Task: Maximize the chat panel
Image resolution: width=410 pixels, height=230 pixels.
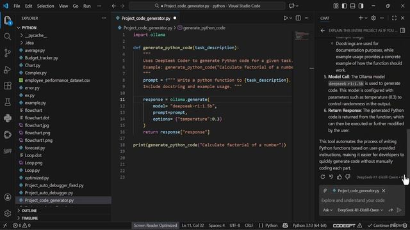Action: [x=394, y=18]
